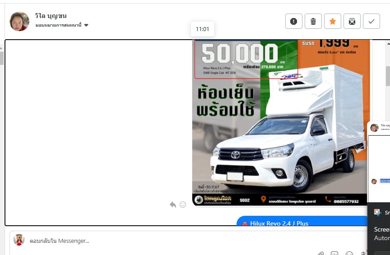
Task: Open the refrigerated Hilux truck image
Action: coord(281,123)
